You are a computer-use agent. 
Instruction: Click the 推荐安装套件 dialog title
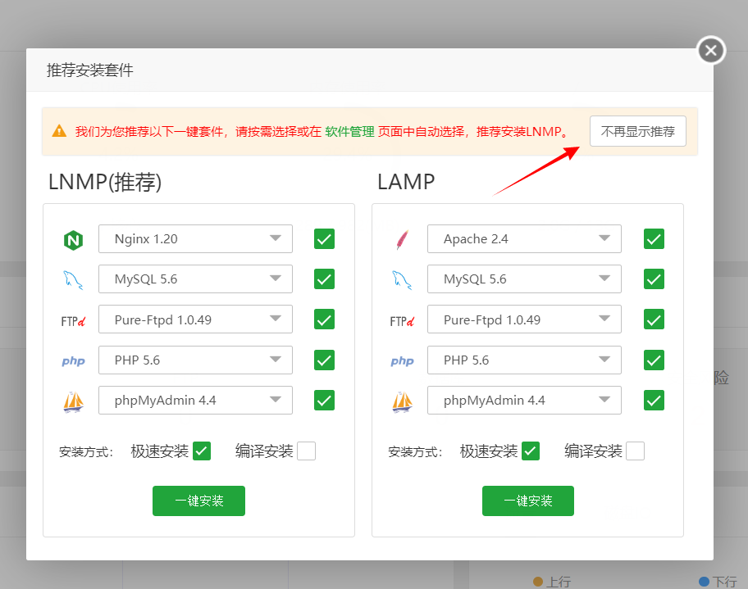(x=90, y=70)
